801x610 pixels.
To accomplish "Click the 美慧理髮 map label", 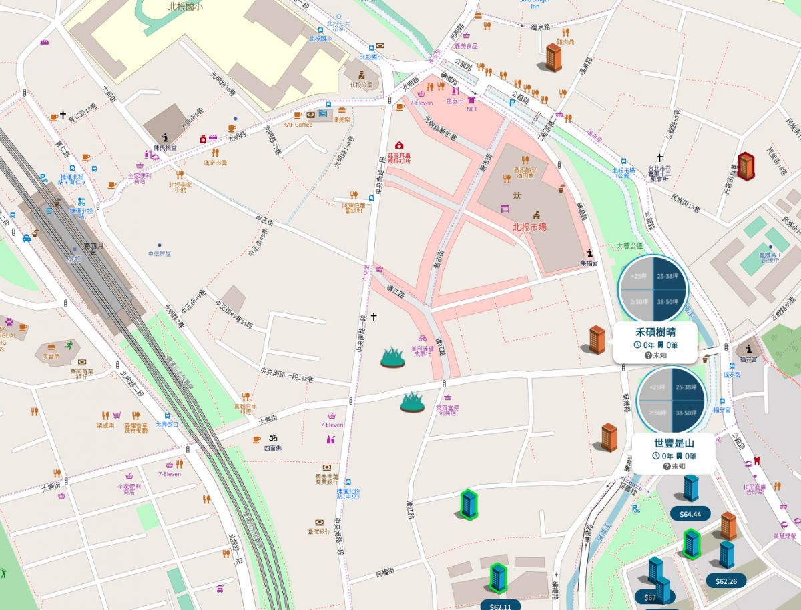I will click(784, 535).
